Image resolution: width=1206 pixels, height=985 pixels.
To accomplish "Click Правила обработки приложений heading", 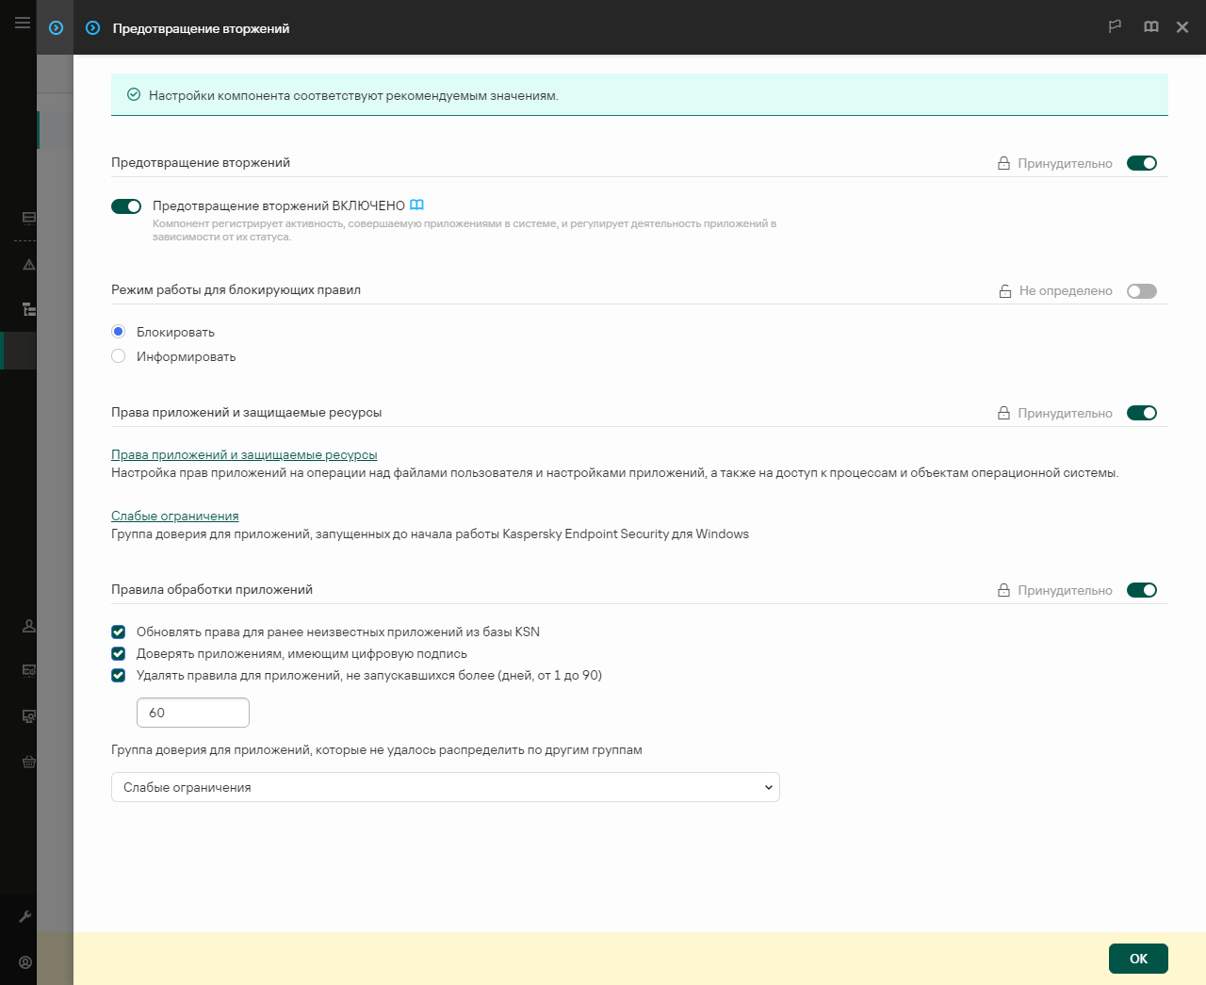I will click(212, 589).
